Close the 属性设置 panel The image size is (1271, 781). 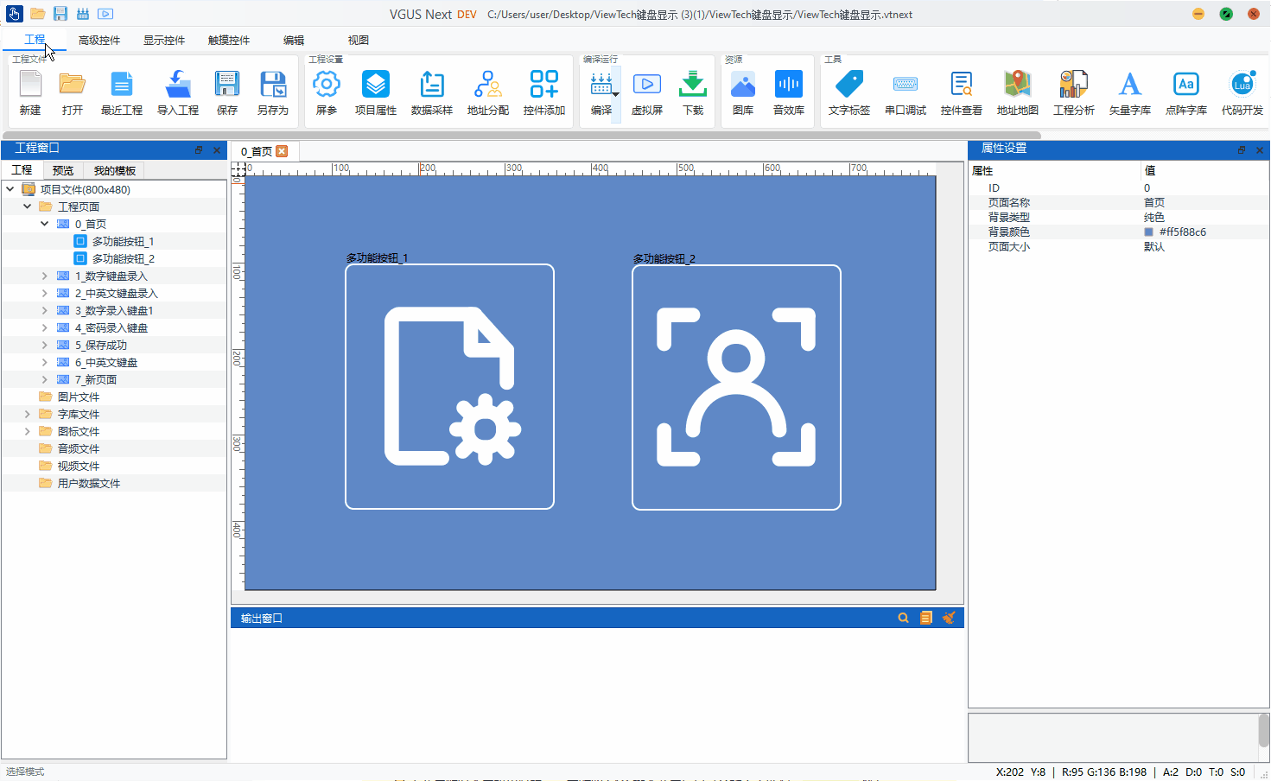click(1260, 149)
